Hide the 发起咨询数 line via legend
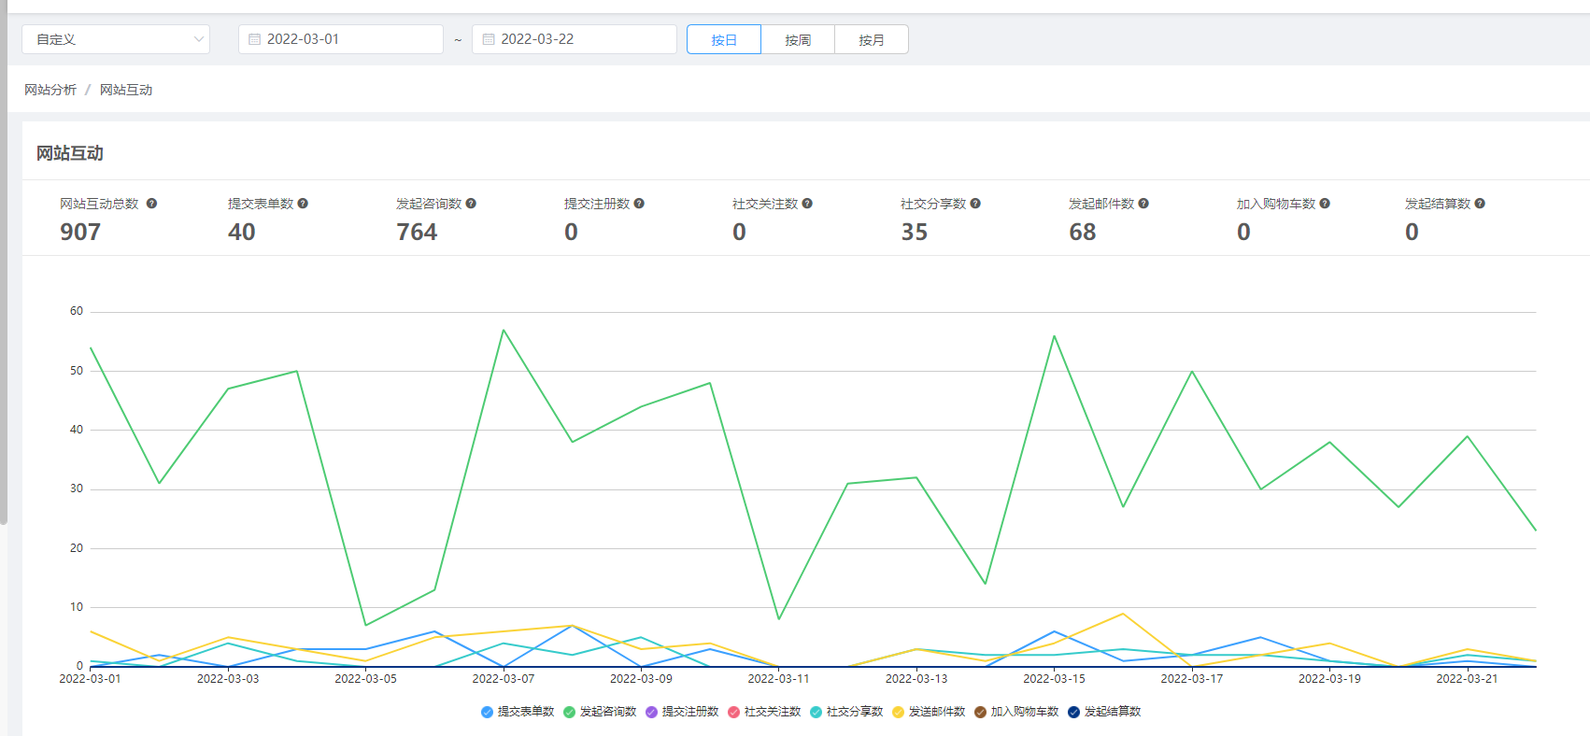The width and height of the screenshot is (1590, 736). tap(599, 712)
